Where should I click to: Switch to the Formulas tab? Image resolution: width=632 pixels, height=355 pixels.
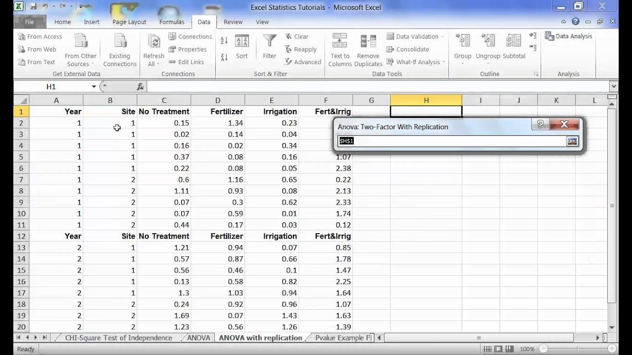[172, 22]
